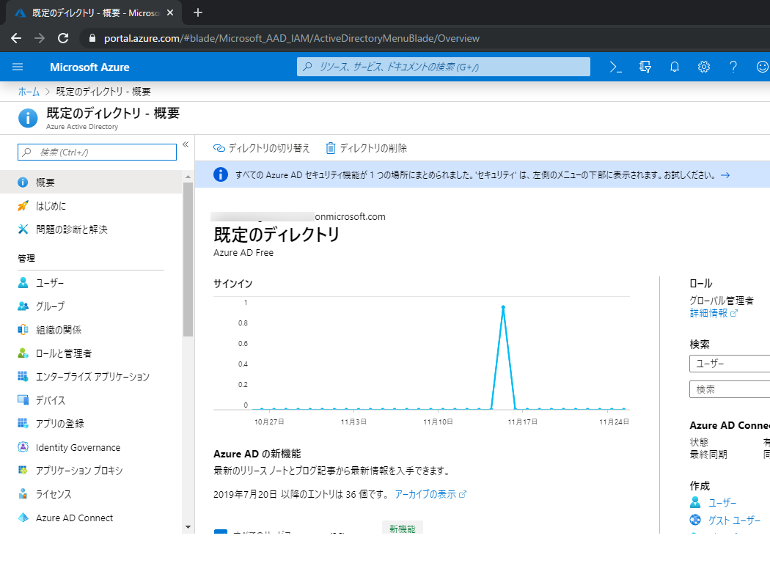This screenshot has width=770, height=563.
Task: Click the blue info icon in the banner
Action: [221, 174]
